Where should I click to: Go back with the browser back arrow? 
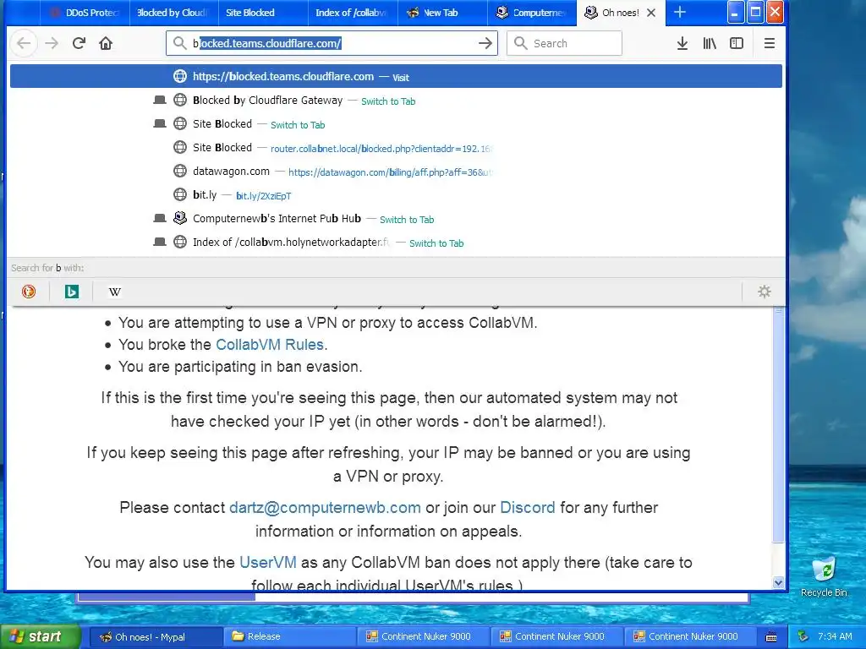point(24,43)
